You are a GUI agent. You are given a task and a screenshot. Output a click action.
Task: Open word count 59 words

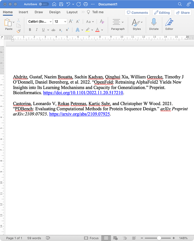(34, 238)
